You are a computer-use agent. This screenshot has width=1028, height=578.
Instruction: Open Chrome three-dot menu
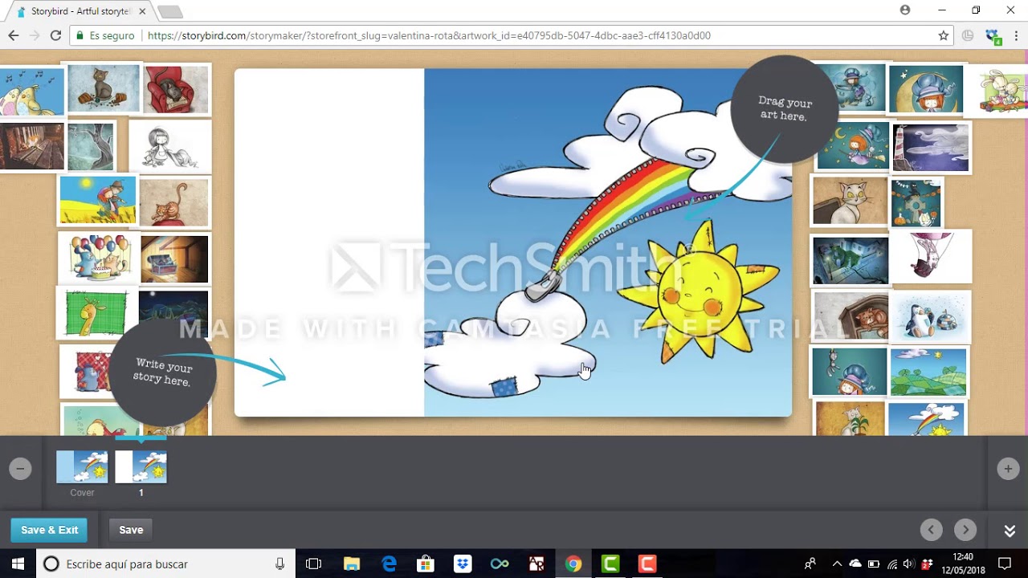[1016, 35]
